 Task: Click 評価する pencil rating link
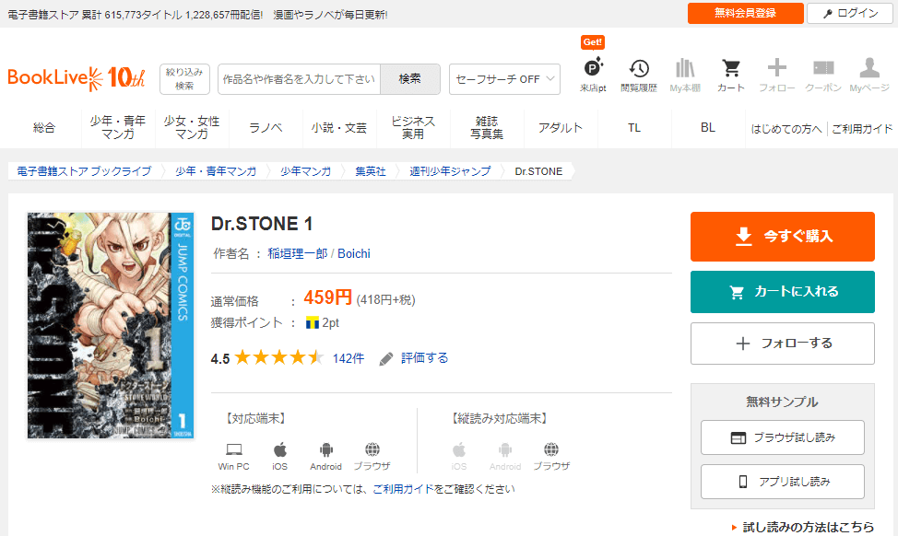pyautogui.click(x=414, y=357)
